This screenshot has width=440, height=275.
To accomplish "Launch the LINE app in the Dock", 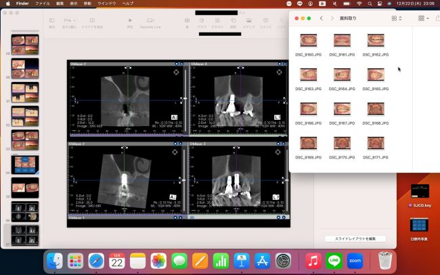I will pos(333,261).
